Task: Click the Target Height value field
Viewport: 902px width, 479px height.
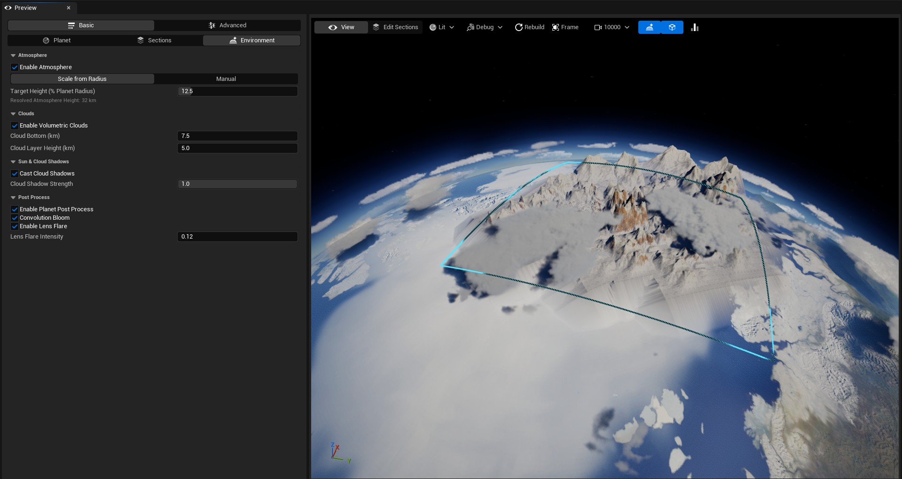Action: 237,91
